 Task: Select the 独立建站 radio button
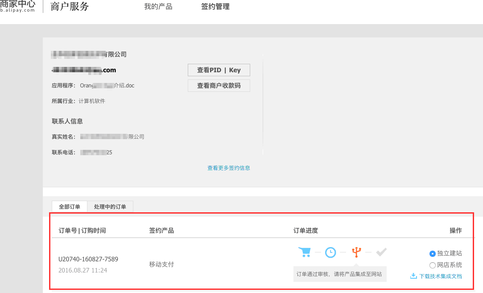click(432, 254)
